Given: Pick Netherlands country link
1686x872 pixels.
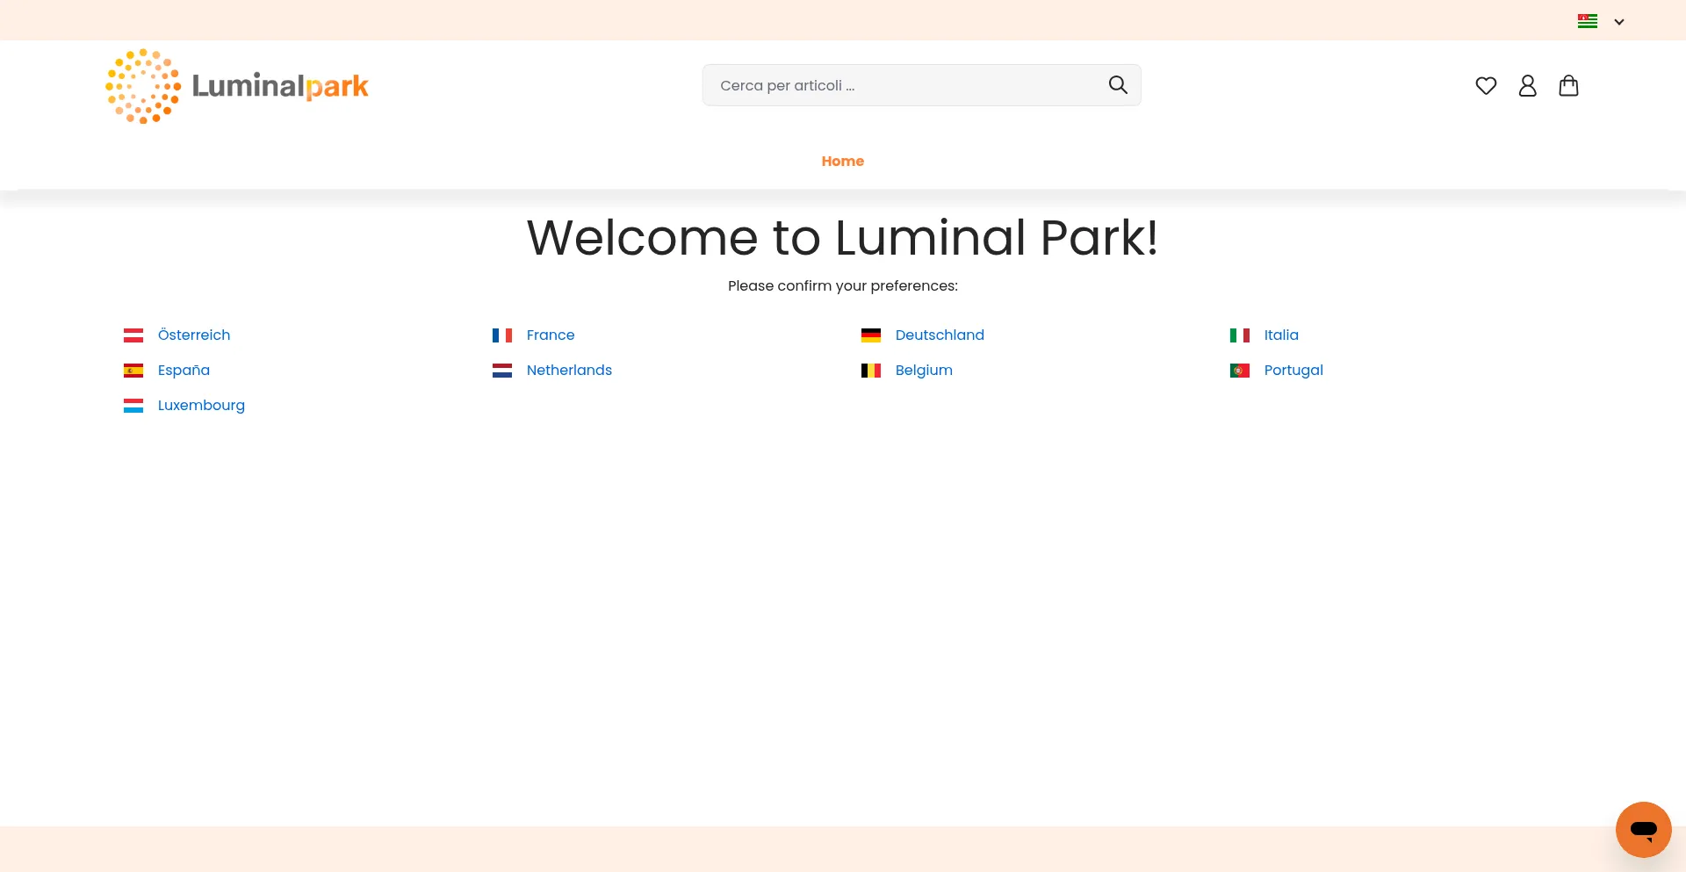Looking at the screenshot, I should click(x=569, y=371).
